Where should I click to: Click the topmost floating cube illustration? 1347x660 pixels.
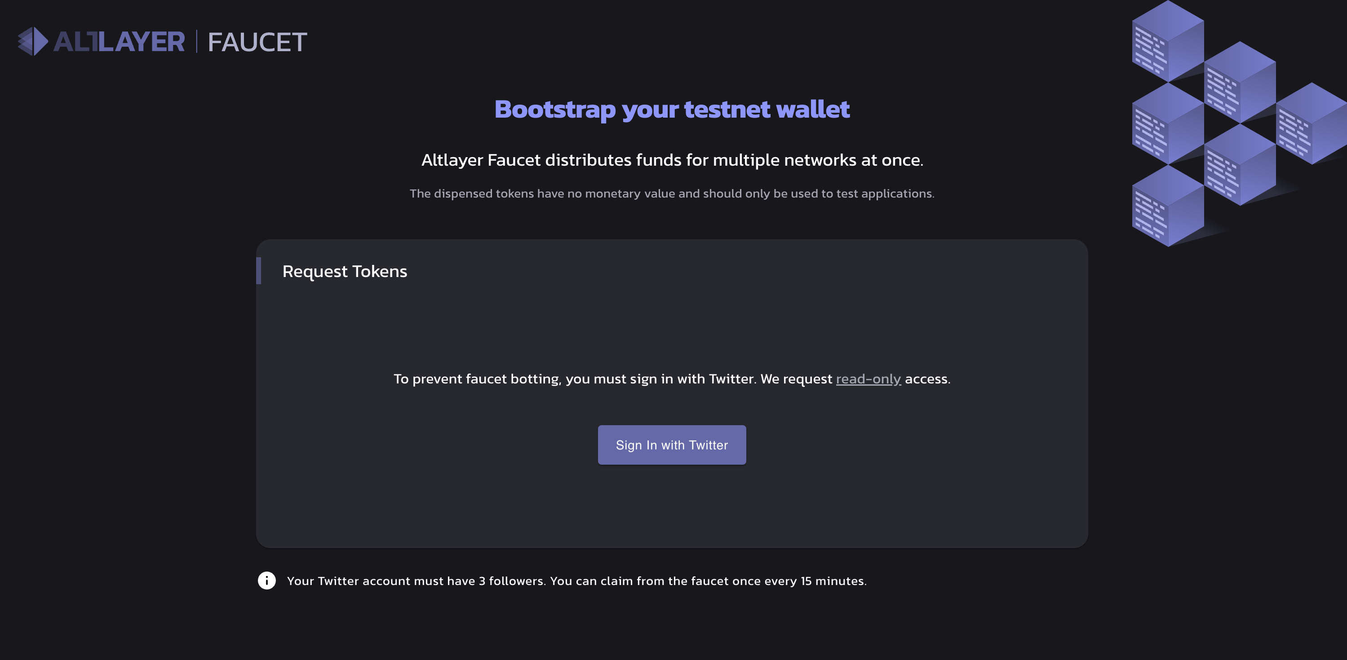point(1167,42)
